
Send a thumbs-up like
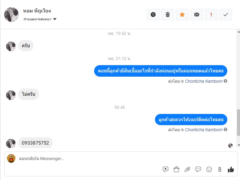[231, 169]
